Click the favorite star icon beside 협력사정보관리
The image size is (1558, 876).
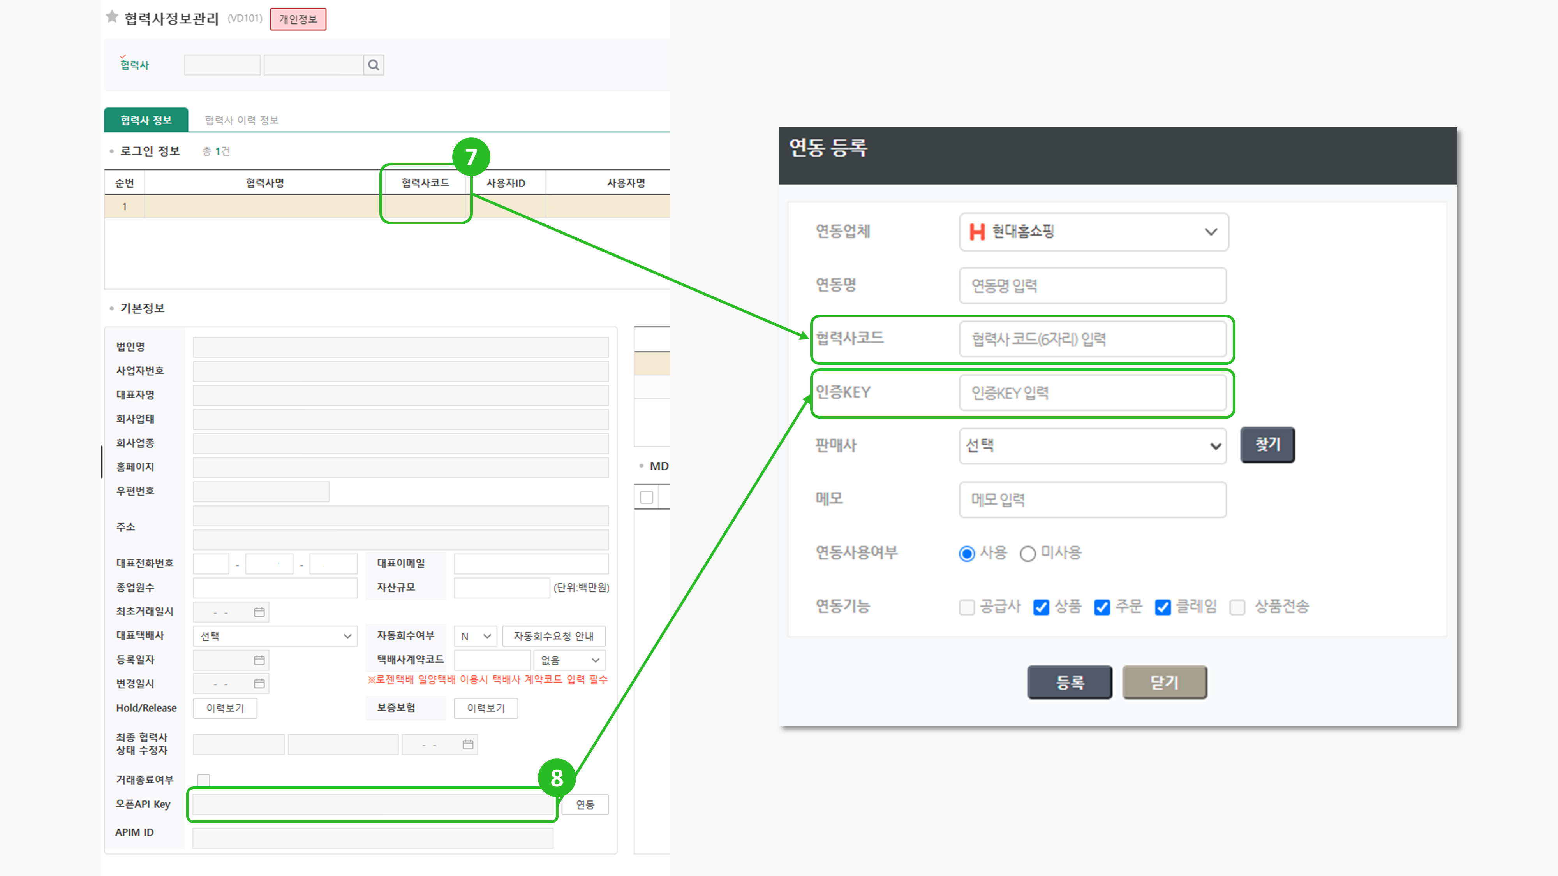click(112, 17)
